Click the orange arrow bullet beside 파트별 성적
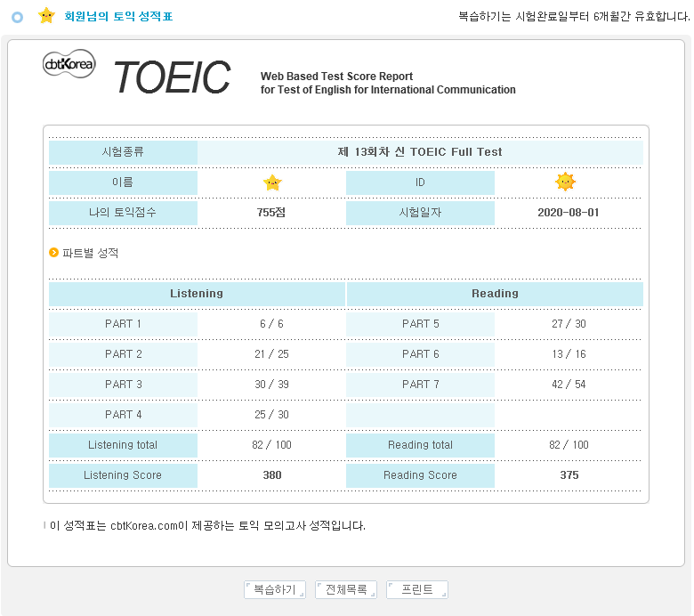 coord(53,253)
